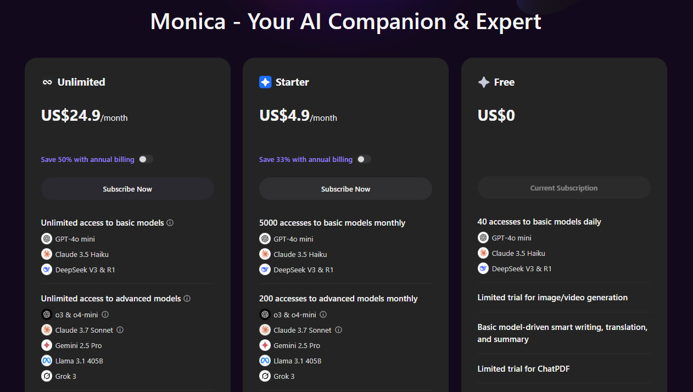
Task: Click the Llama 3.1 405B icon in the Starter plan
Action: [265, 361]
